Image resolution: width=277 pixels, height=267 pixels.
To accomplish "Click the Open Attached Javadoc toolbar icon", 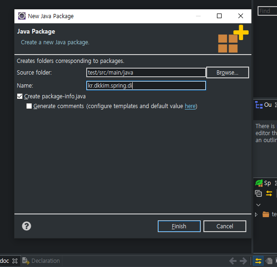I will pos(269,261).
